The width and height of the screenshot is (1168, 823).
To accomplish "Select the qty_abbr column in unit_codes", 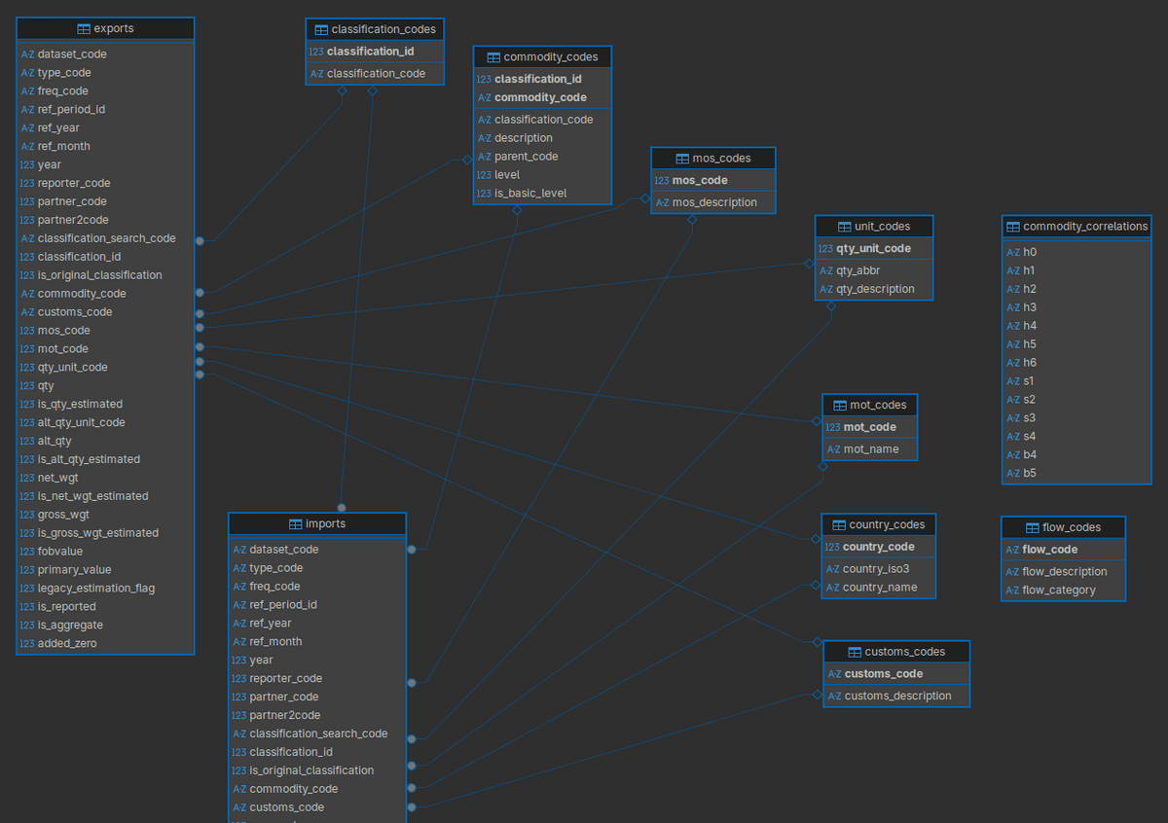I will pos(858,270).
